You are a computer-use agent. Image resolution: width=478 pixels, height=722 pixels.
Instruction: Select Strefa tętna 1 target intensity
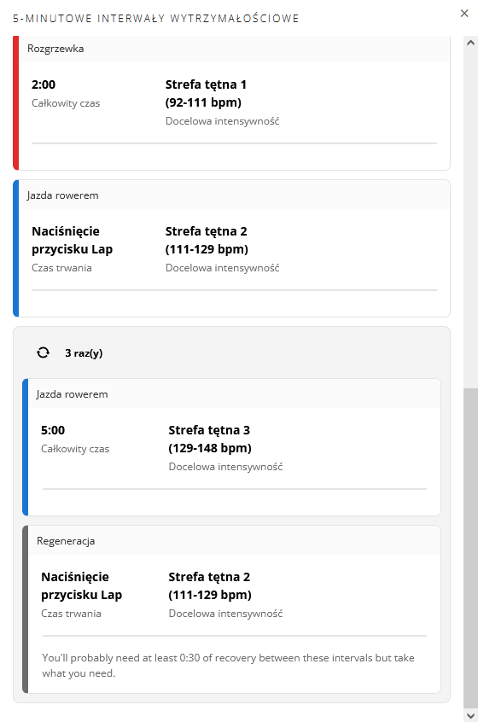point(206,94)
